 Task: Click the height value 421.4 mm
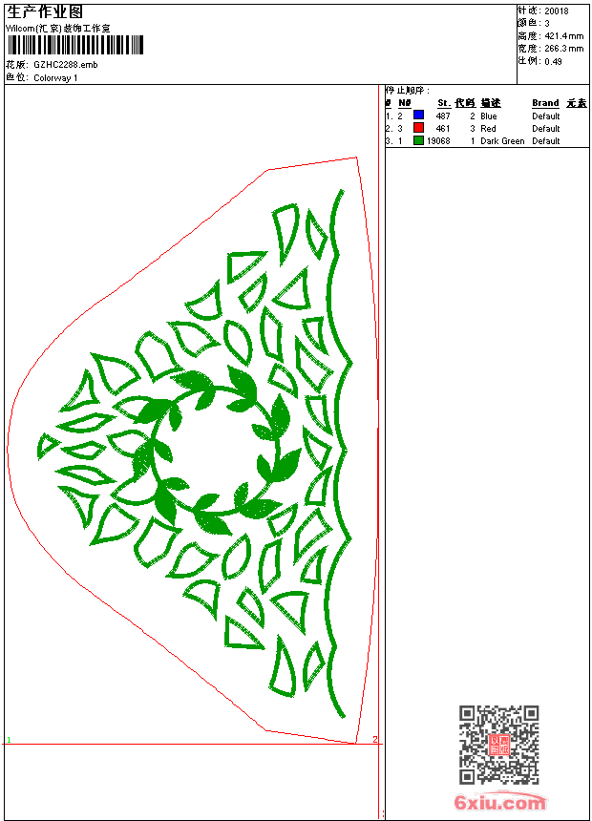563,36
